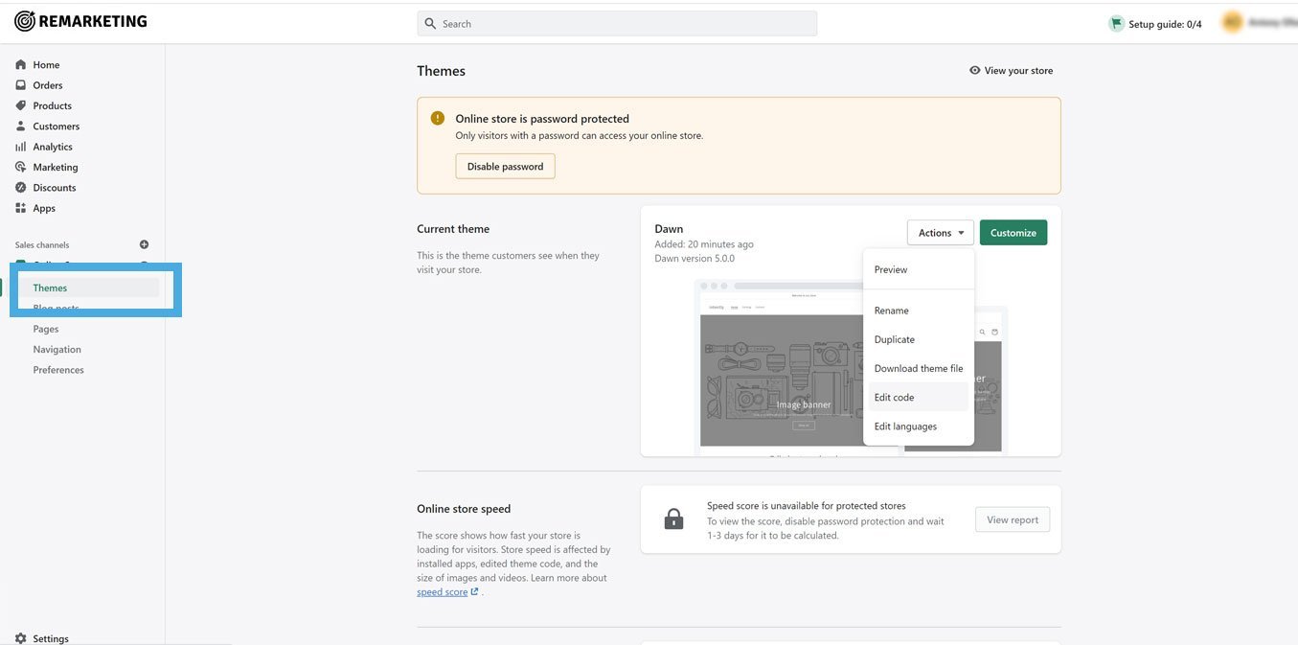Open Navigation under Online Store
The width and height of the screenshot is (1298, 645).
point(57,350)
